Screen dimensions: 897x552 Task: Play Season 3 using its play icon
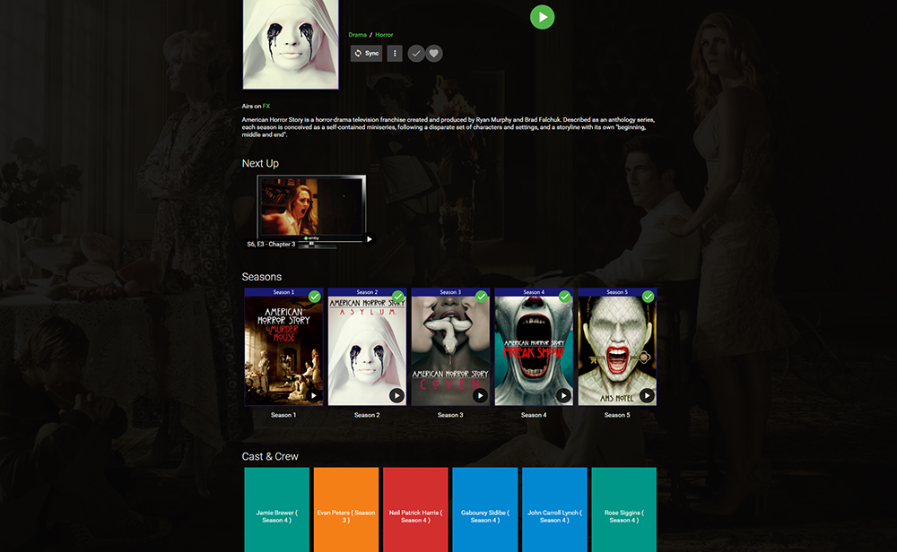(481, 395)
